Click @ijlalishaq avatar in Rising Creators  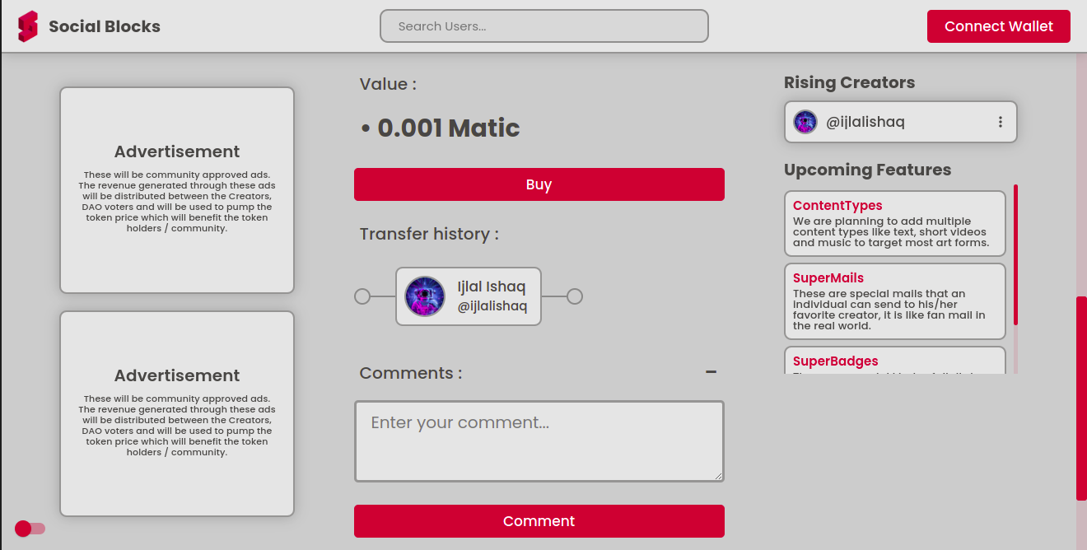click(805, 122)
